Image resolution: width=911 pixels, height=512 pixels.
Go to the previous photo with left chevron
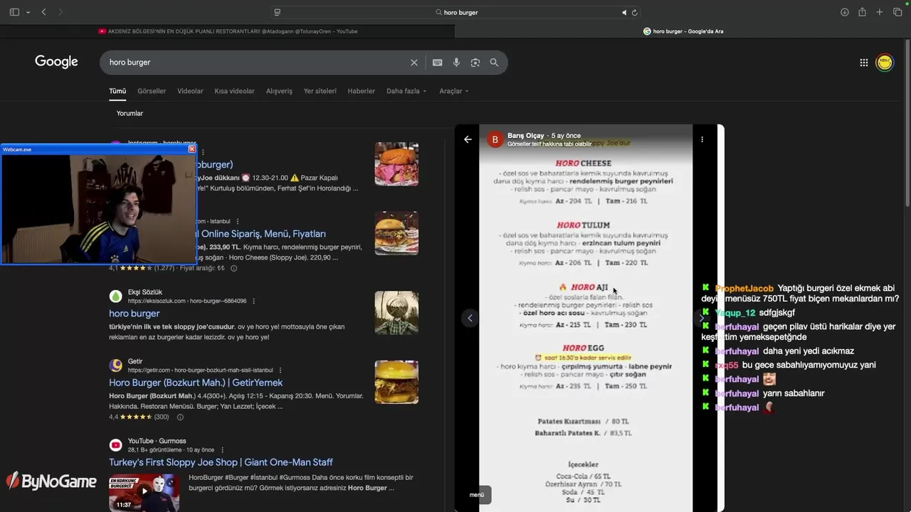coord(470,318)
